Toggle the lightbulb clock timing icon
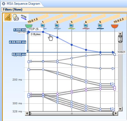The width and height of the screenshot is (127, 121). click(x=16, y=17)
